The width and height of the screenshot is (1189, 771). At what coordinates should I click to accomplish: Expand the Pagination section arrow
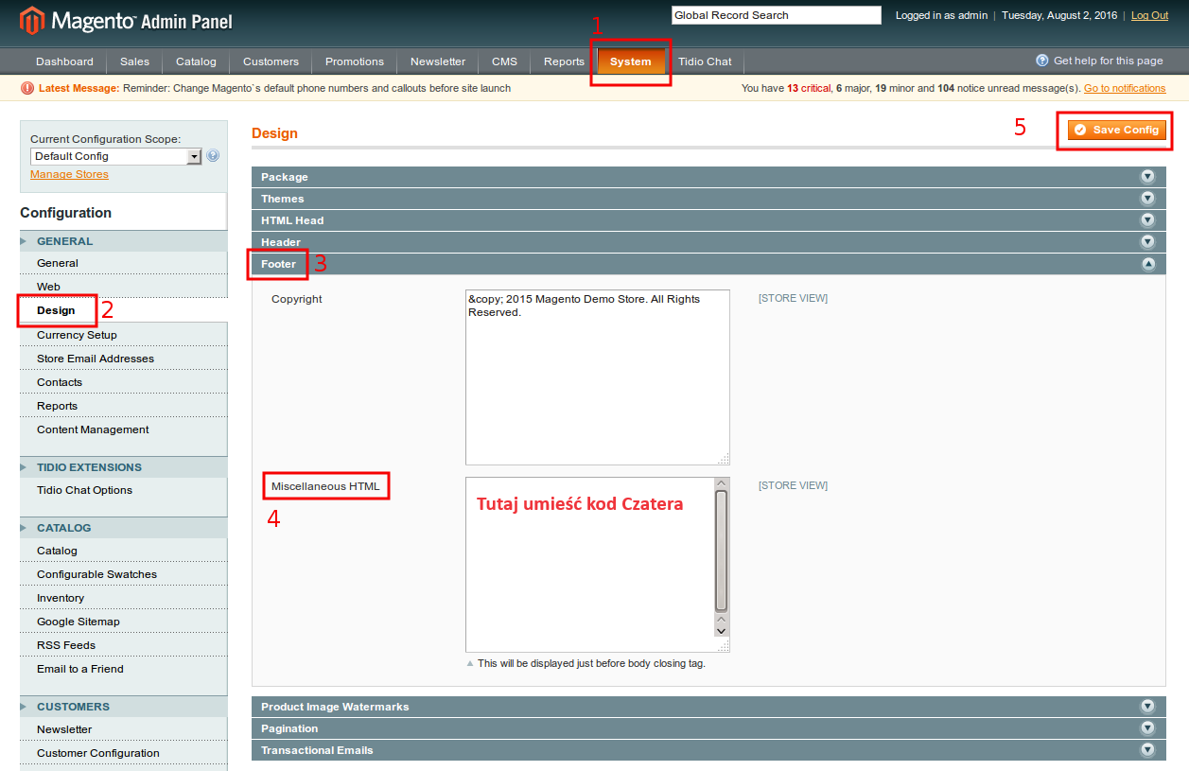[1147, 728]
